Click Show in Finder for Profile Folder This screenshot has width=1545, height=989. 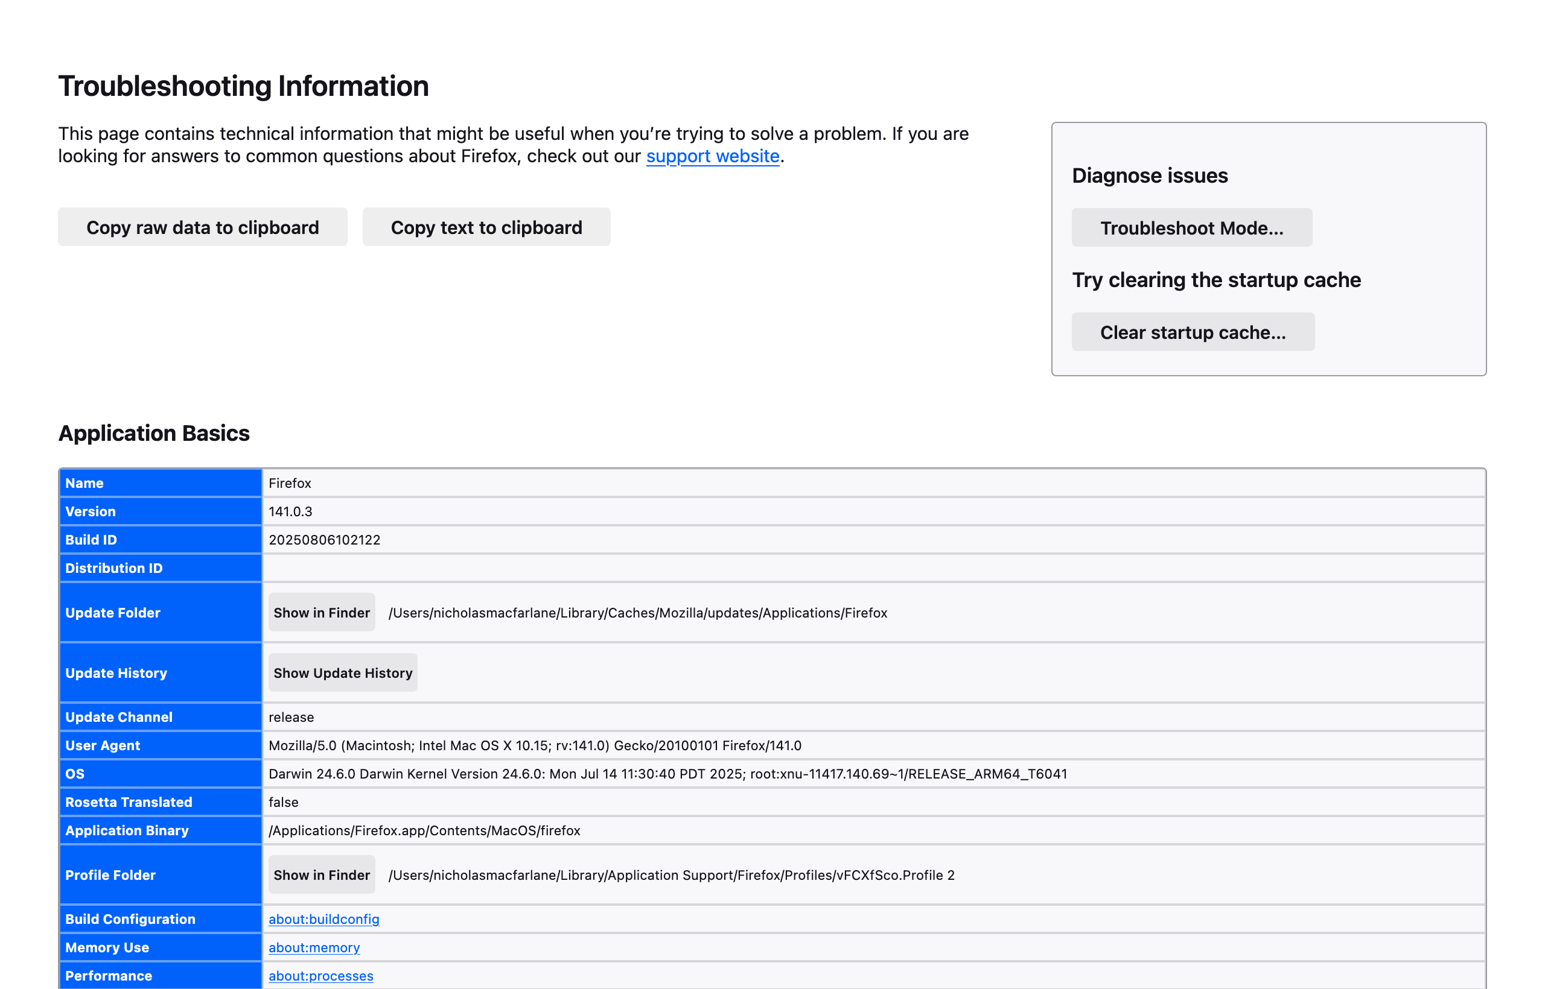tap(321, 874)
